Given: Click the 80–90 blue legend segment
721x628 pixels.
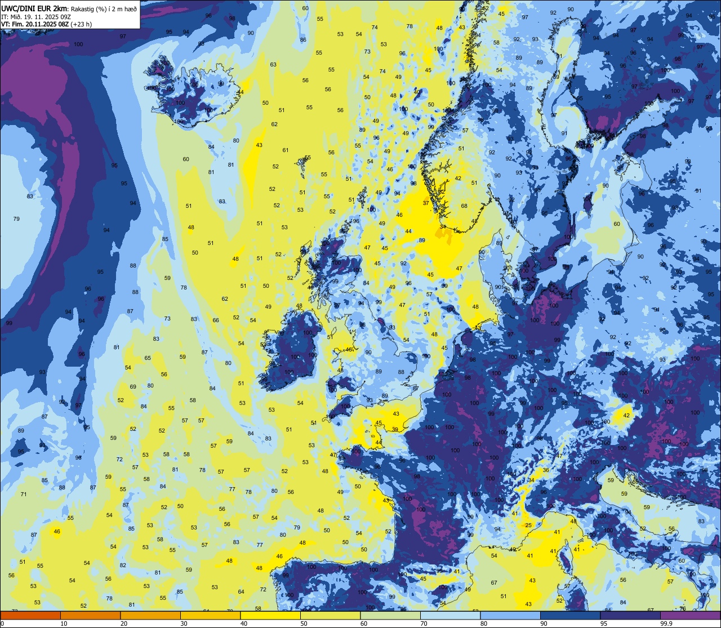Looking at the screenshot, I should 510,615.
